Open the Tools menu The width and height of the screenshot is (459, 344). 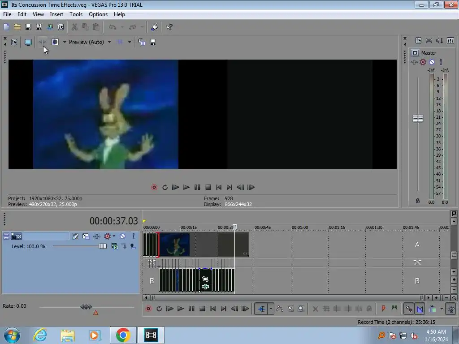point(76,14)
